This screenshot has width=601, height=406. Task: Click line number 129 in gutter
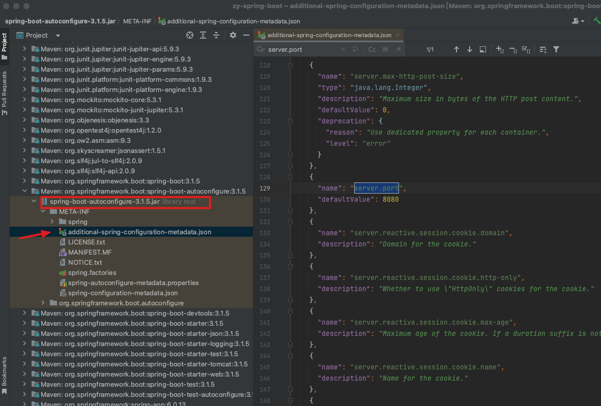point(265,189)
